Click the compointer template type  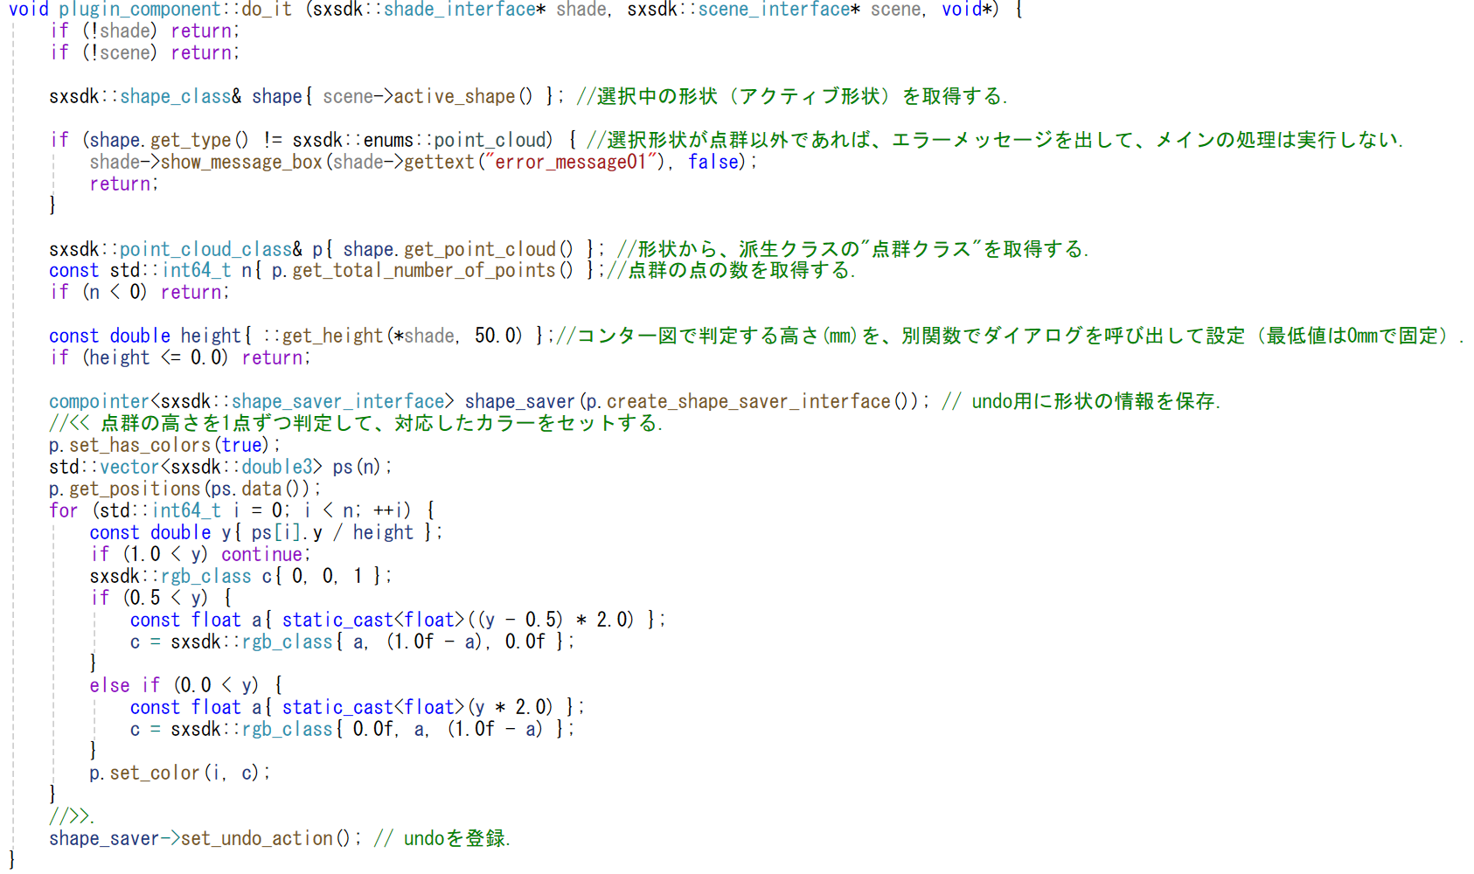click(100, 402)
